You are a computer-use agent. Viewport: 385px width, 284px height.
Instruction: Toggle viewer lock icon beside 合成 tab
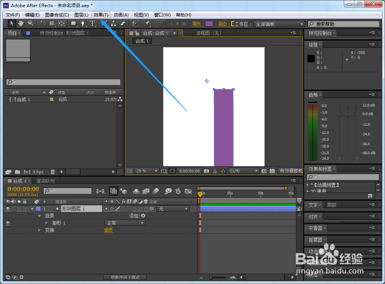[137, 33]
